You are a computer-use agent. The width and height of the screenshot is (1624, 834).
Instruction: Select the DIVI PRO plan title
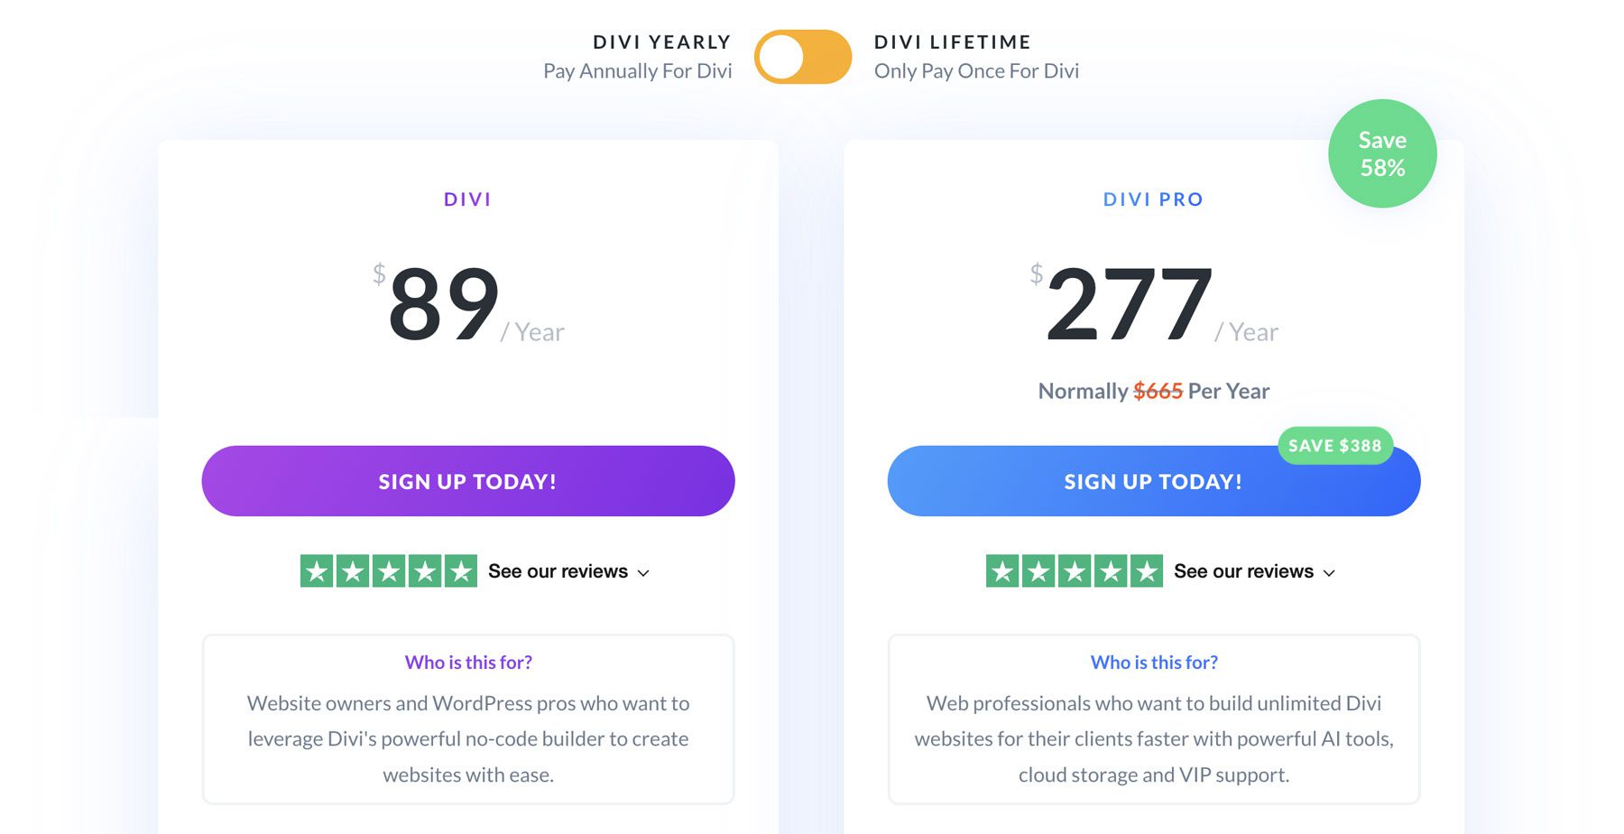(x=1151, y=199)
